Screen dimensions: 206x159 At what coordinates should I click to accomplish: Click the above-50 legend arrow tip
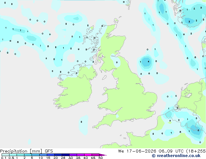(x=103, y=155)
